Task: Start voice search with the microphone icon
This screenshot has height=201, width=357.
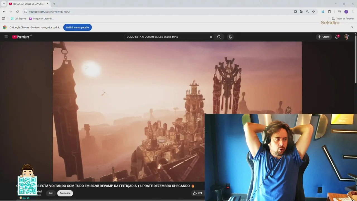Action: click(x=230, y=37)
